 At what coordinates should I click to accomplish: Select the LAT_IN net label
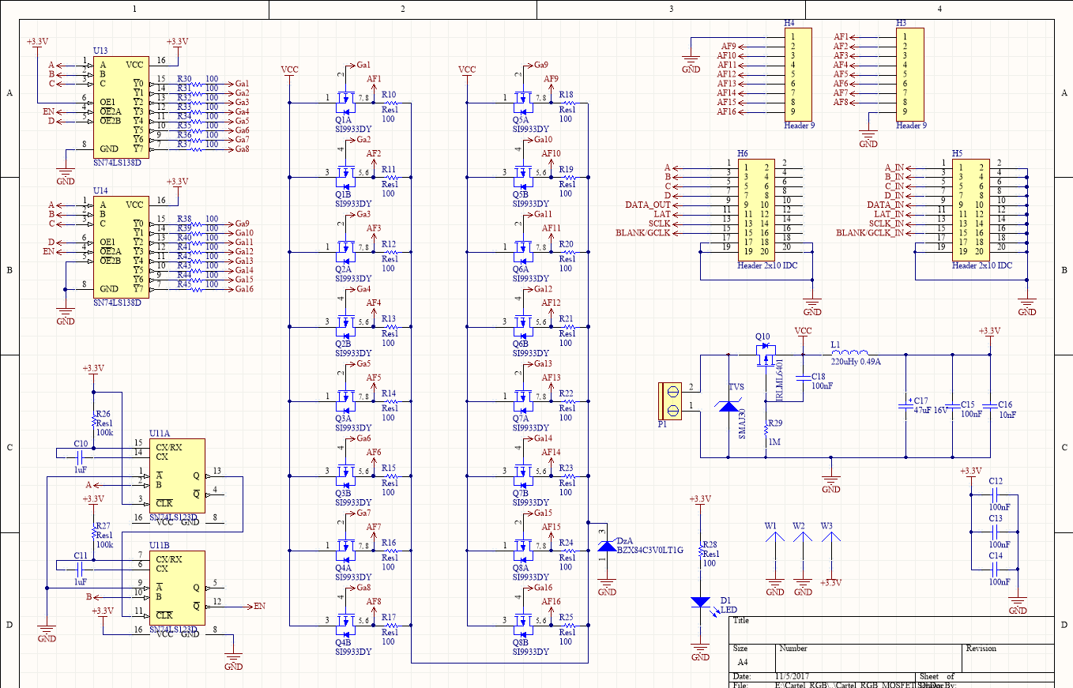(887, 214)
